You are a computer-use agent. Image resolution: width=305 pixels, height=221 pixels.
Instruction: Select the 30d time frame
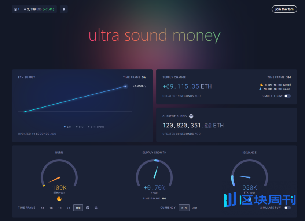coord(78,207)
